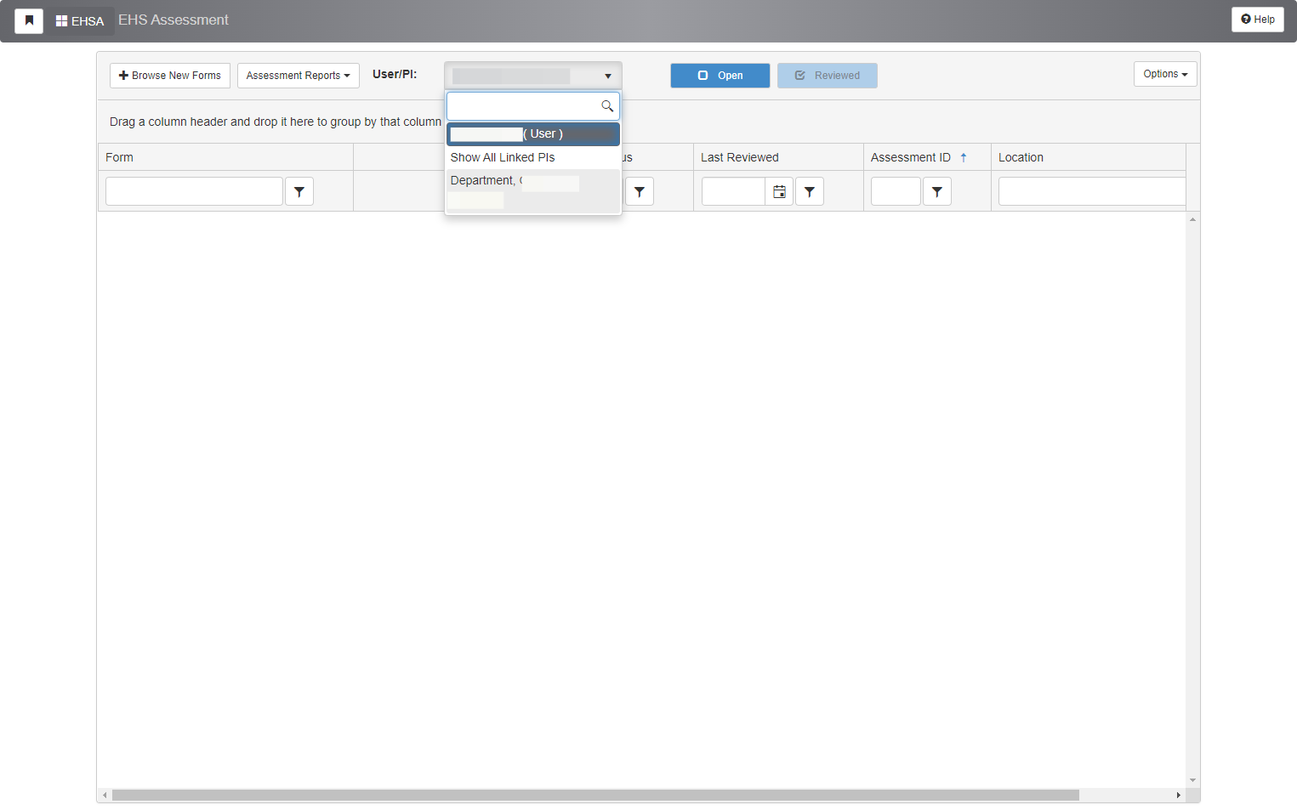This screenshot has height=810, width=1297.
Task: Open the Help button
Action: [x=1258, y=20]
